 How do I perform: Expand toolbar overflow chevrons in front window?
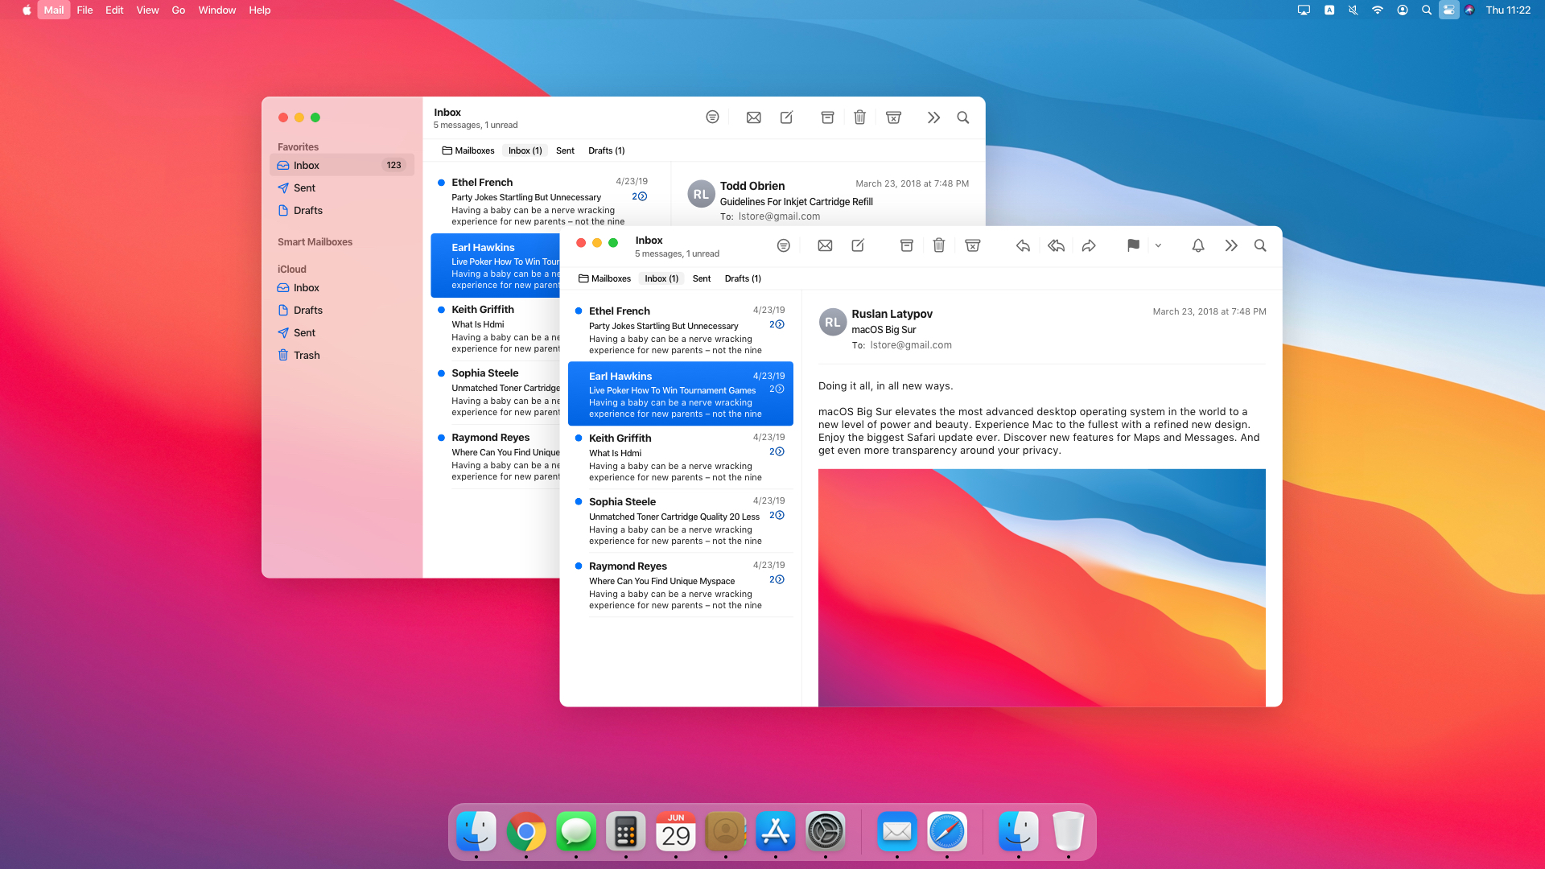point(1230,246)
